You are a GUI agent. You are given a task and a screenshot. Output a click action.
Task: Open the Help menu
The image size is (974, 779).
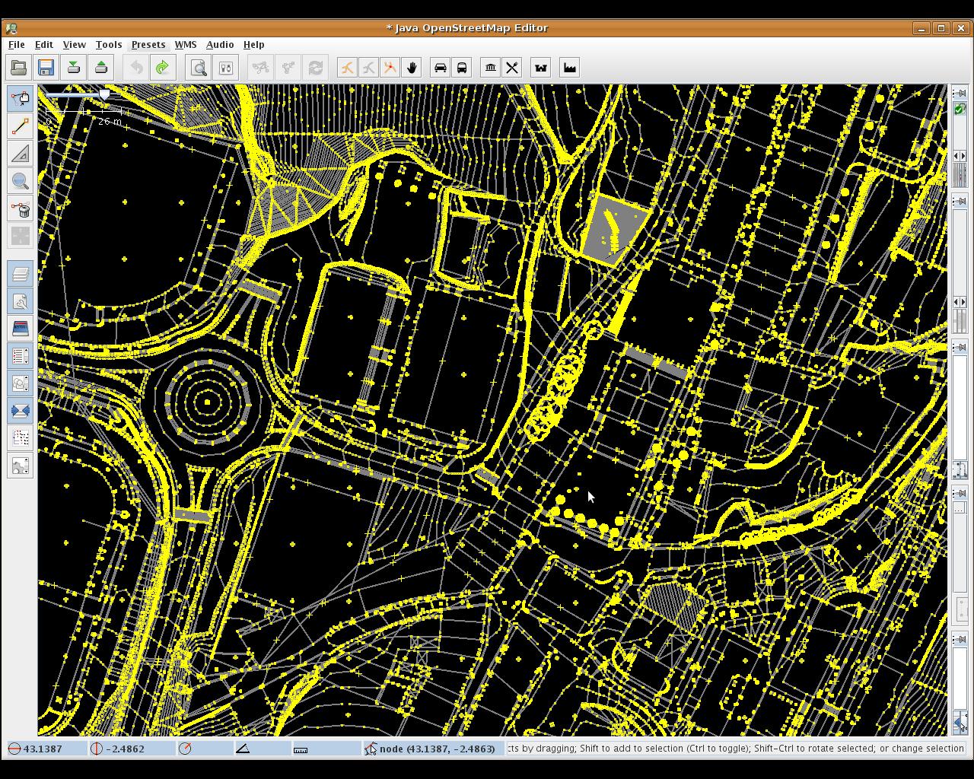[x=254, y=45]
